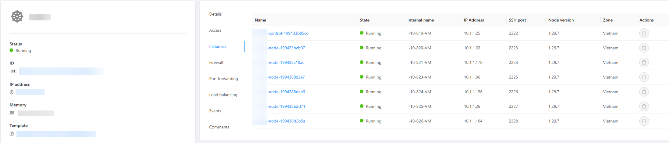Open the node-199433c10ac instance link
The image size is (669, 143).
point(286,63)
